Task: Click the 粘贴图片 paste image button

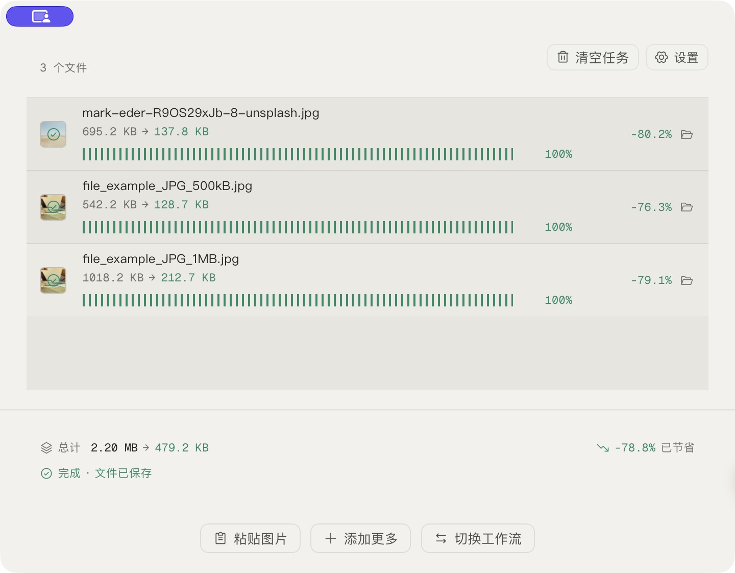Action: (250, 538)
